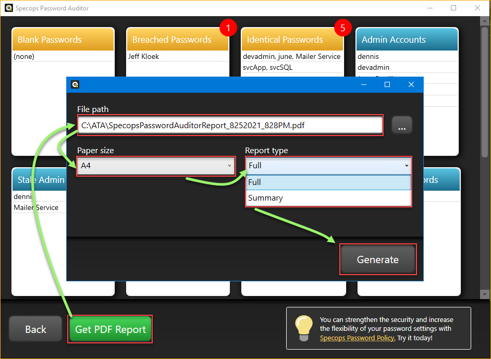Open the Blank Passwords card header
The height and width of the screenshot is (359, 491).
(x=63, y=40)
